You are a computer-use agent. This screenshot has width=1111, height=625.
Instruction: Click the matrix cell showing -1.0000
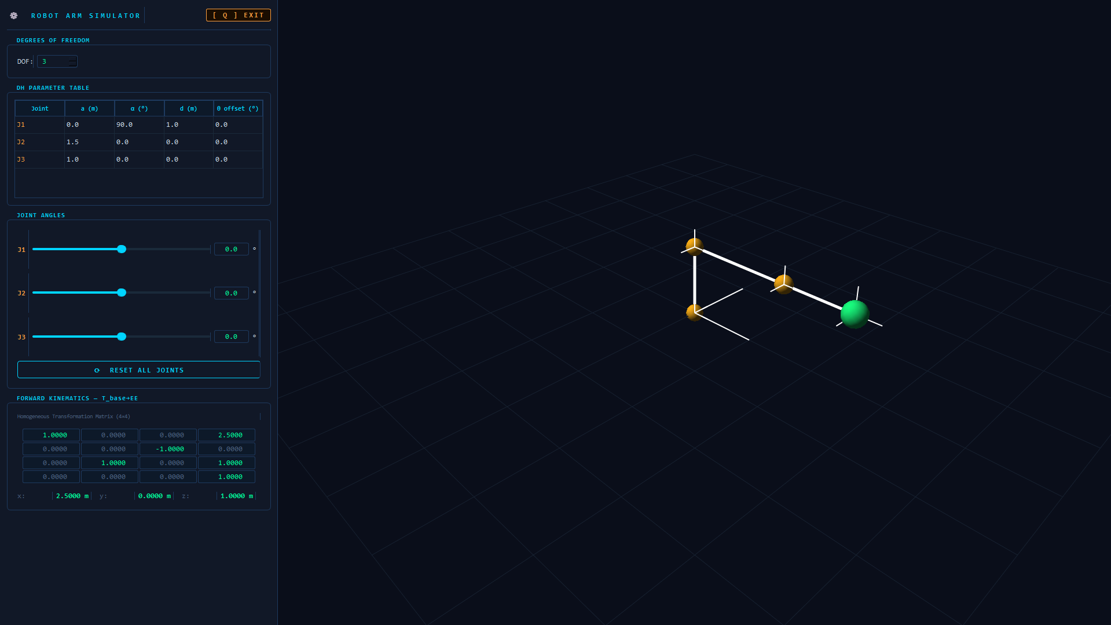tap(168, 449)
